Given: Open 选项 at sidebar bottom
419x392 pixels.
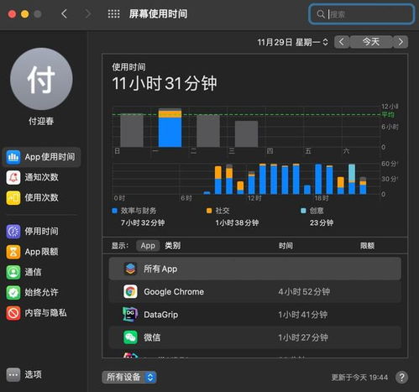Looking at the screenshot, I should click(x=24, y=374).
